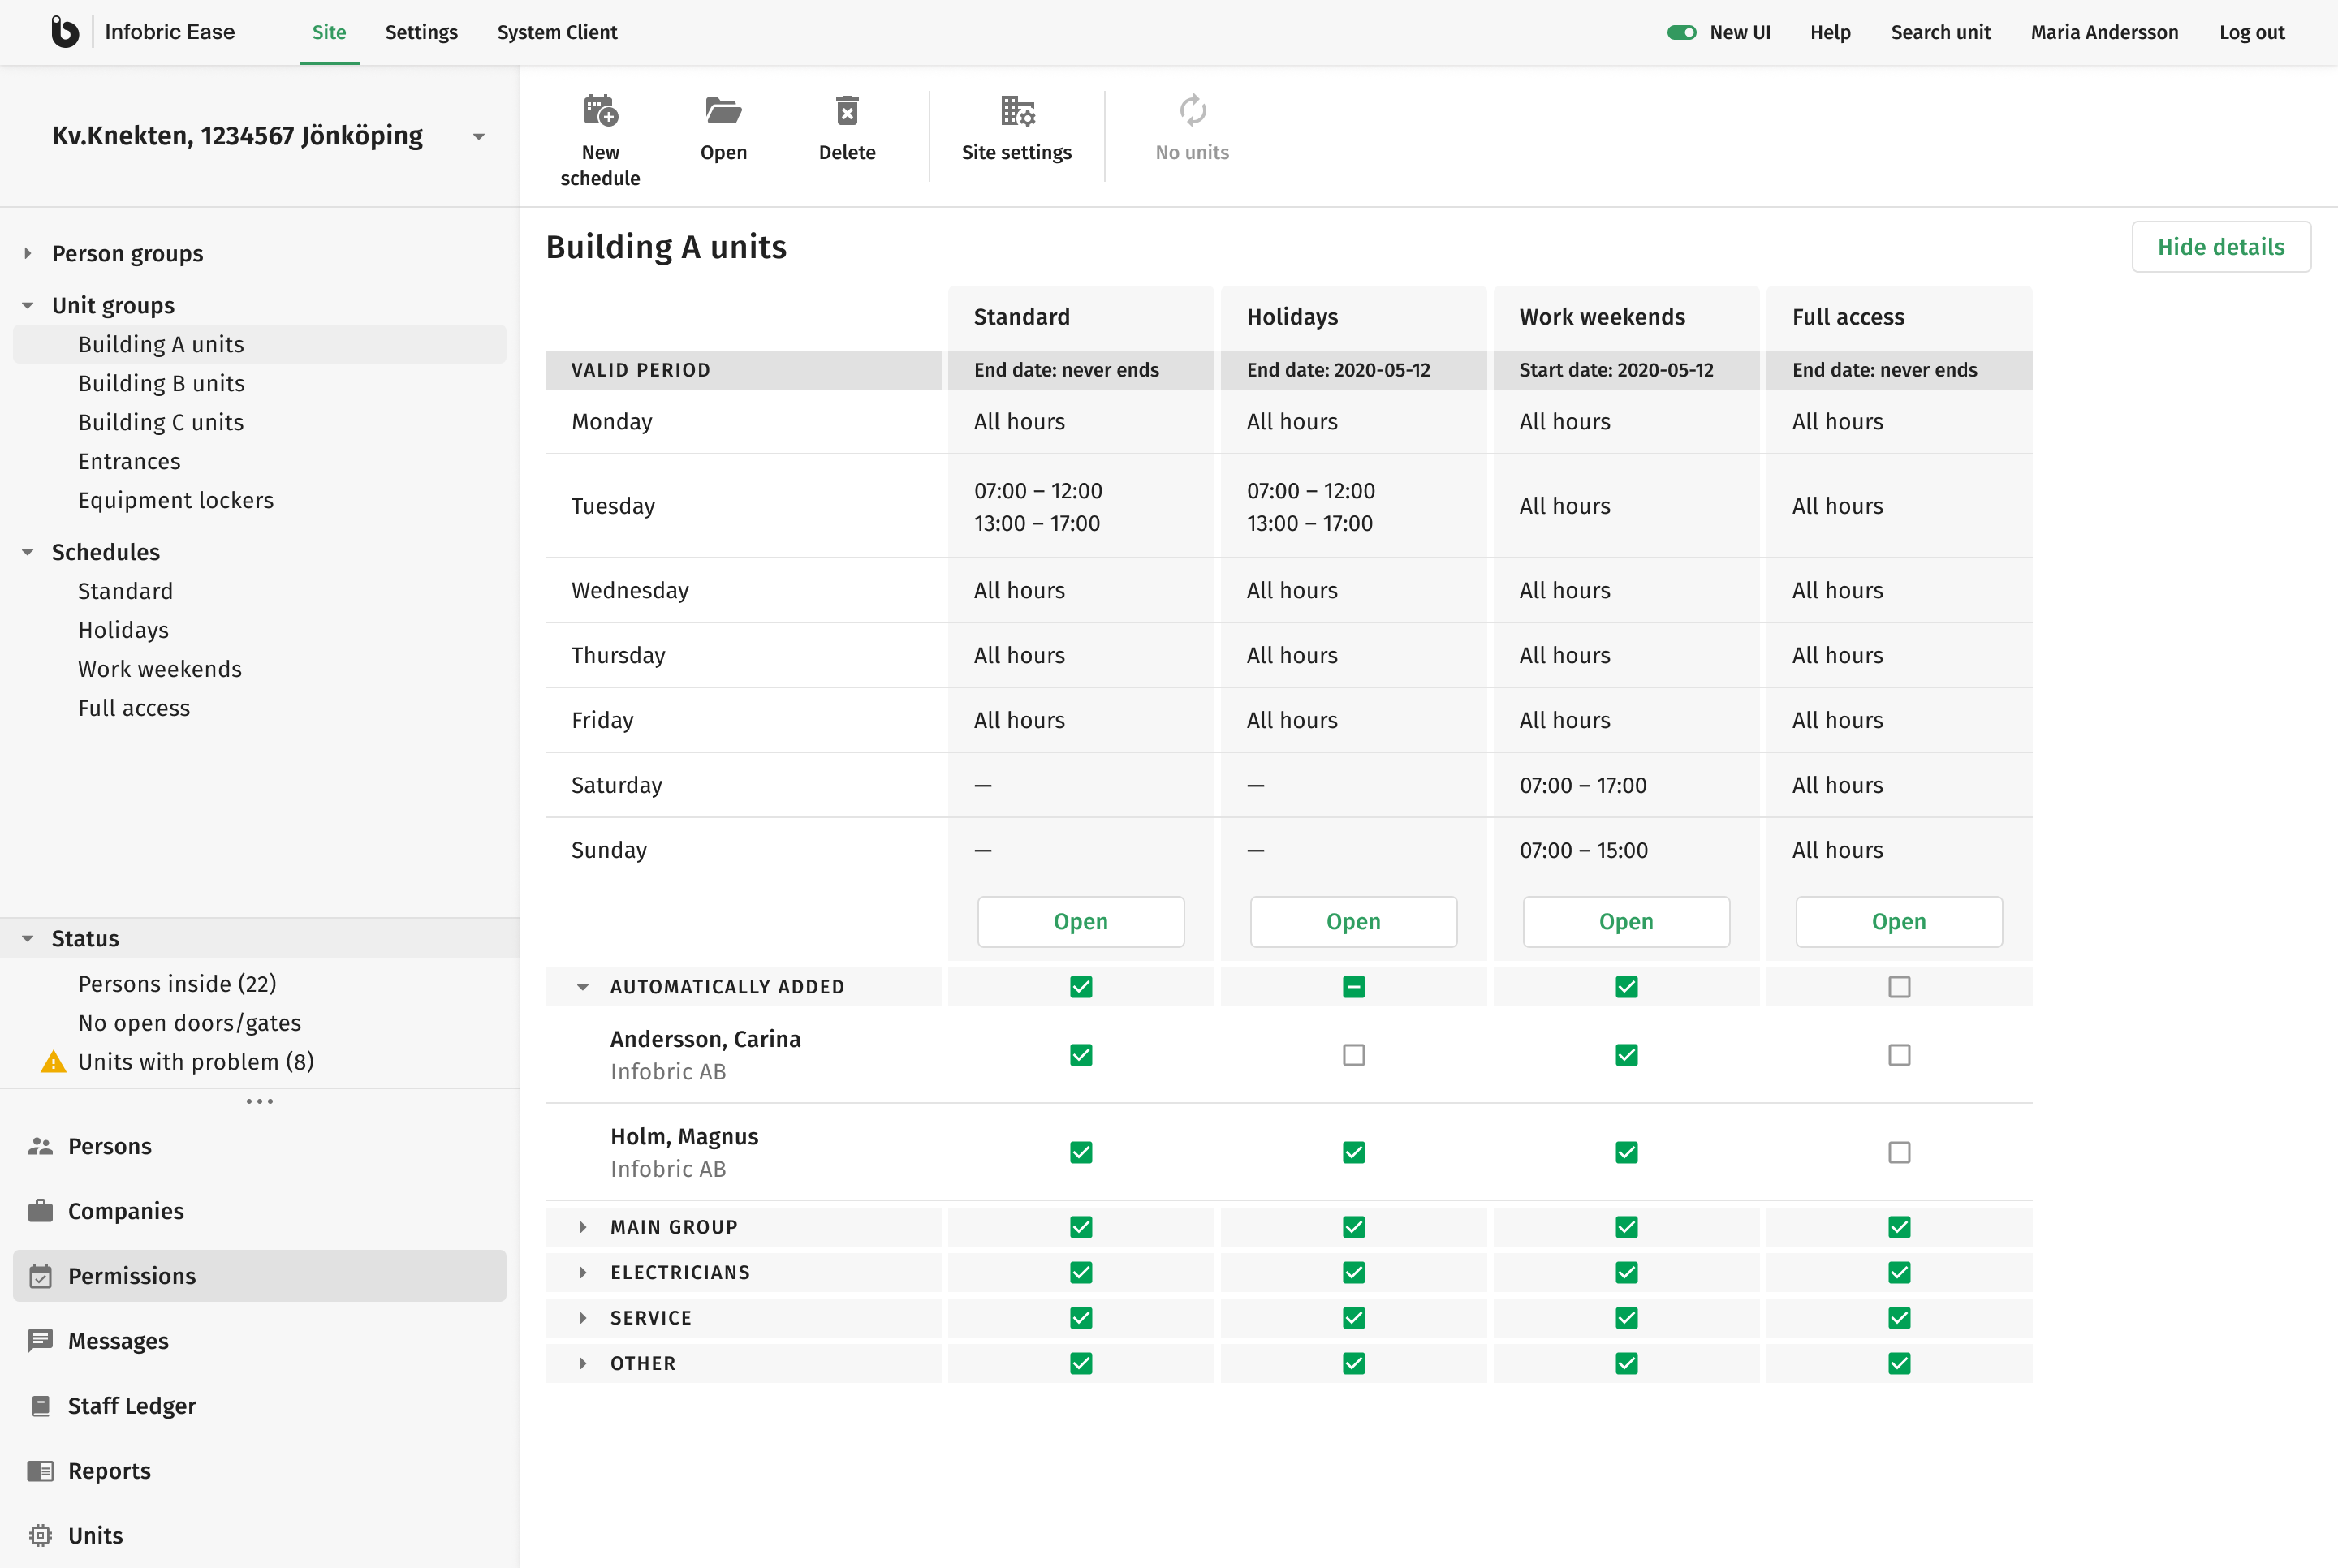Click the No units refresh icon
The height and width of the screenshot is (1568, 2338).
1192,110
